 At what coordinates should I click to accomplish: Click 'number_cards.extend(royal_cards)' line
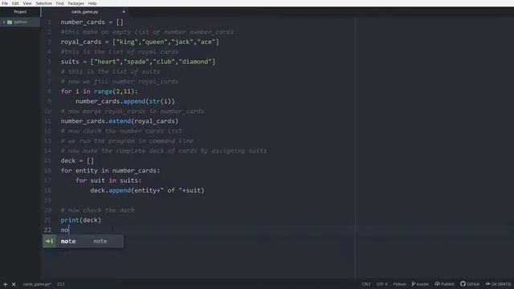click(120, 121)
